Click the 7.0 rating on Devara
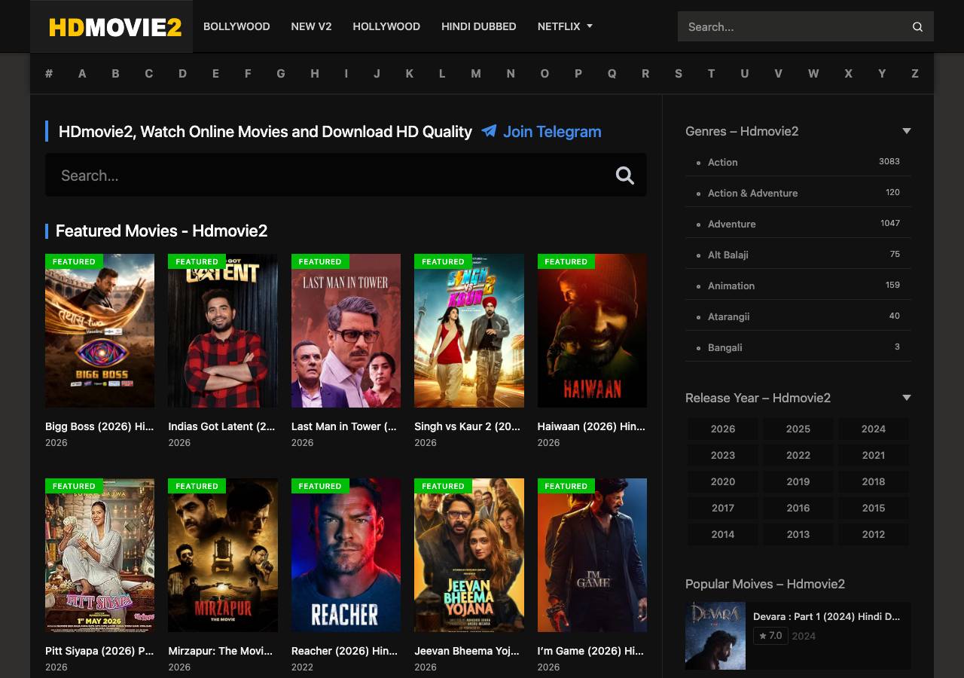 (770, 636)
